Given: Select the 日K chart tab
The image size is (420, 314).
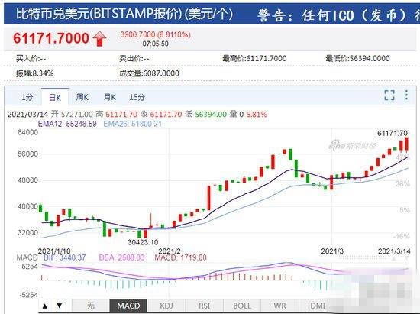Looking at the screenshot, I should click(55, 97).
